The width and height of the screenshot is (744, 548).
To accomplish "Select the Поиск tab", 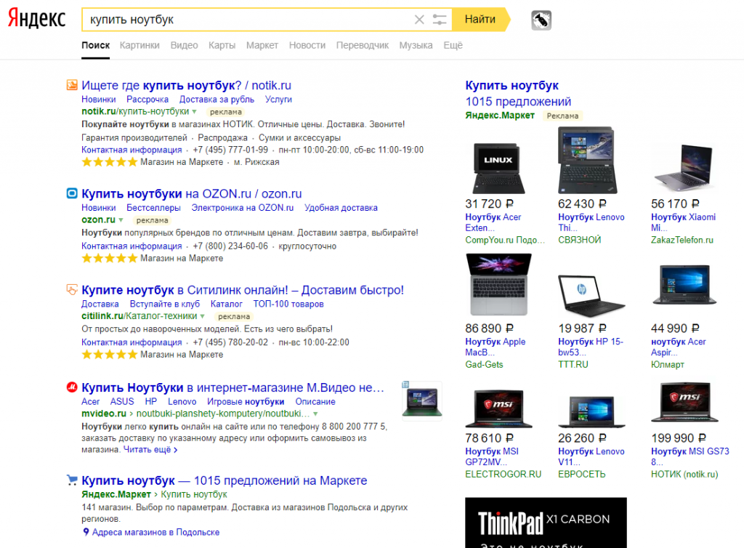I will click(95, 45).
